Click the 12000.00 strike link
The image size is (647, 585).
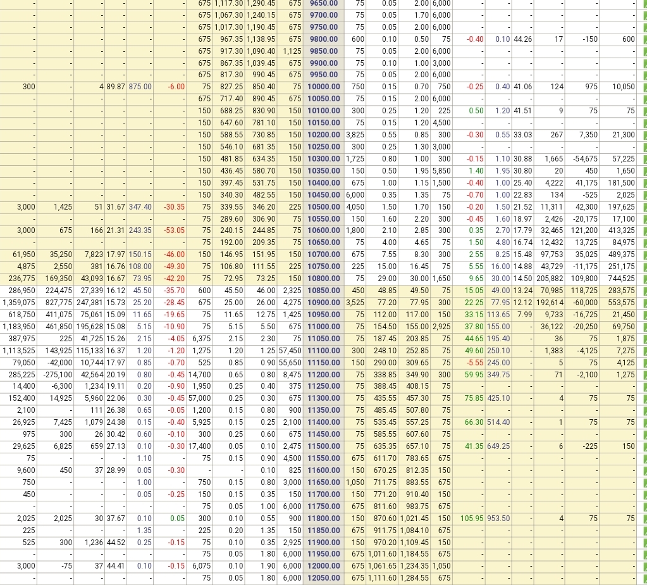click(324, 566)
